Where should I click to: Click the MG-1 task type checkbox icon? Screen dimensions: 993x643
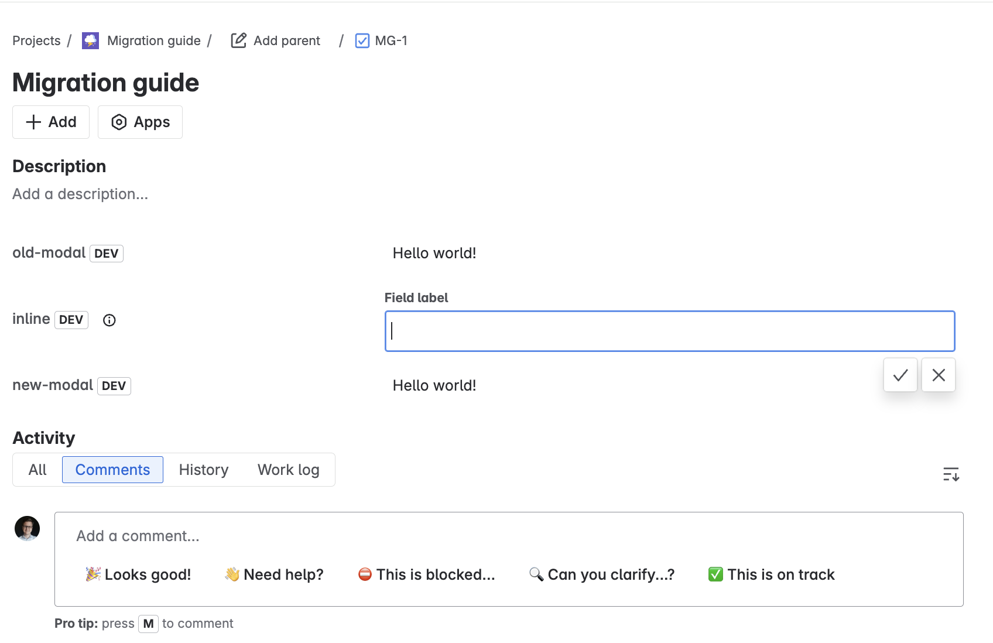[362, 40]
